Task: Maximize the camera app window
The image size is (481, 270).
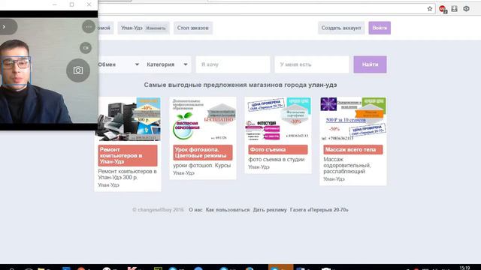Action: tap(72, 4)
